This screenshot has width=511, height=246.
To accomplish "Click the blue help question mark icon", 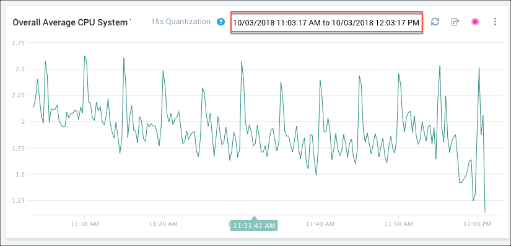I will 221,22.
